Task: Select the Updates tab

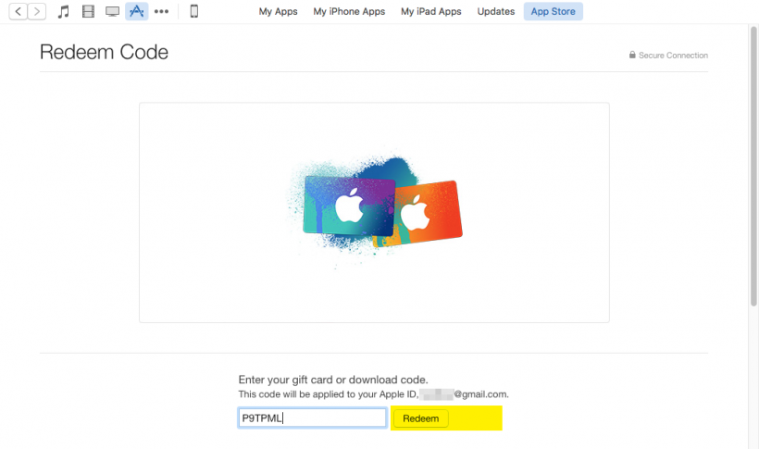Action: coord(495,12)
